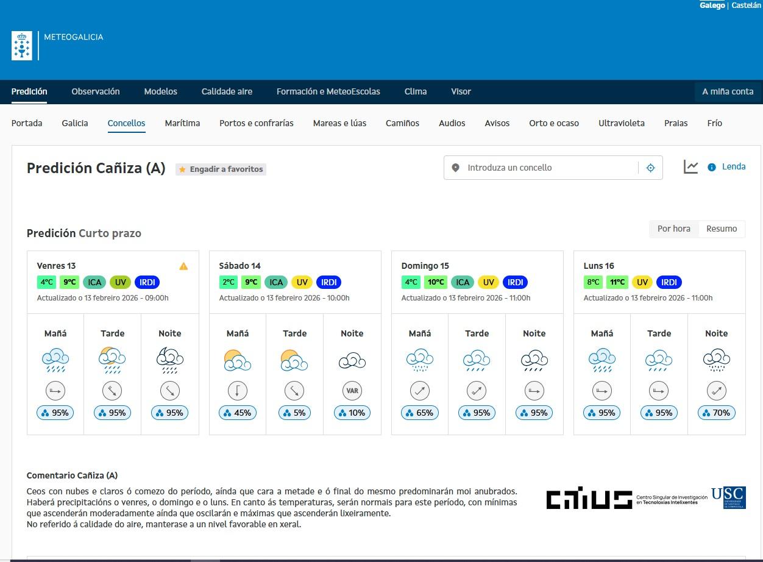The image size is (763, 562).
Task: Go to the Mareas e lúas submenu
Action: (339, 123)
